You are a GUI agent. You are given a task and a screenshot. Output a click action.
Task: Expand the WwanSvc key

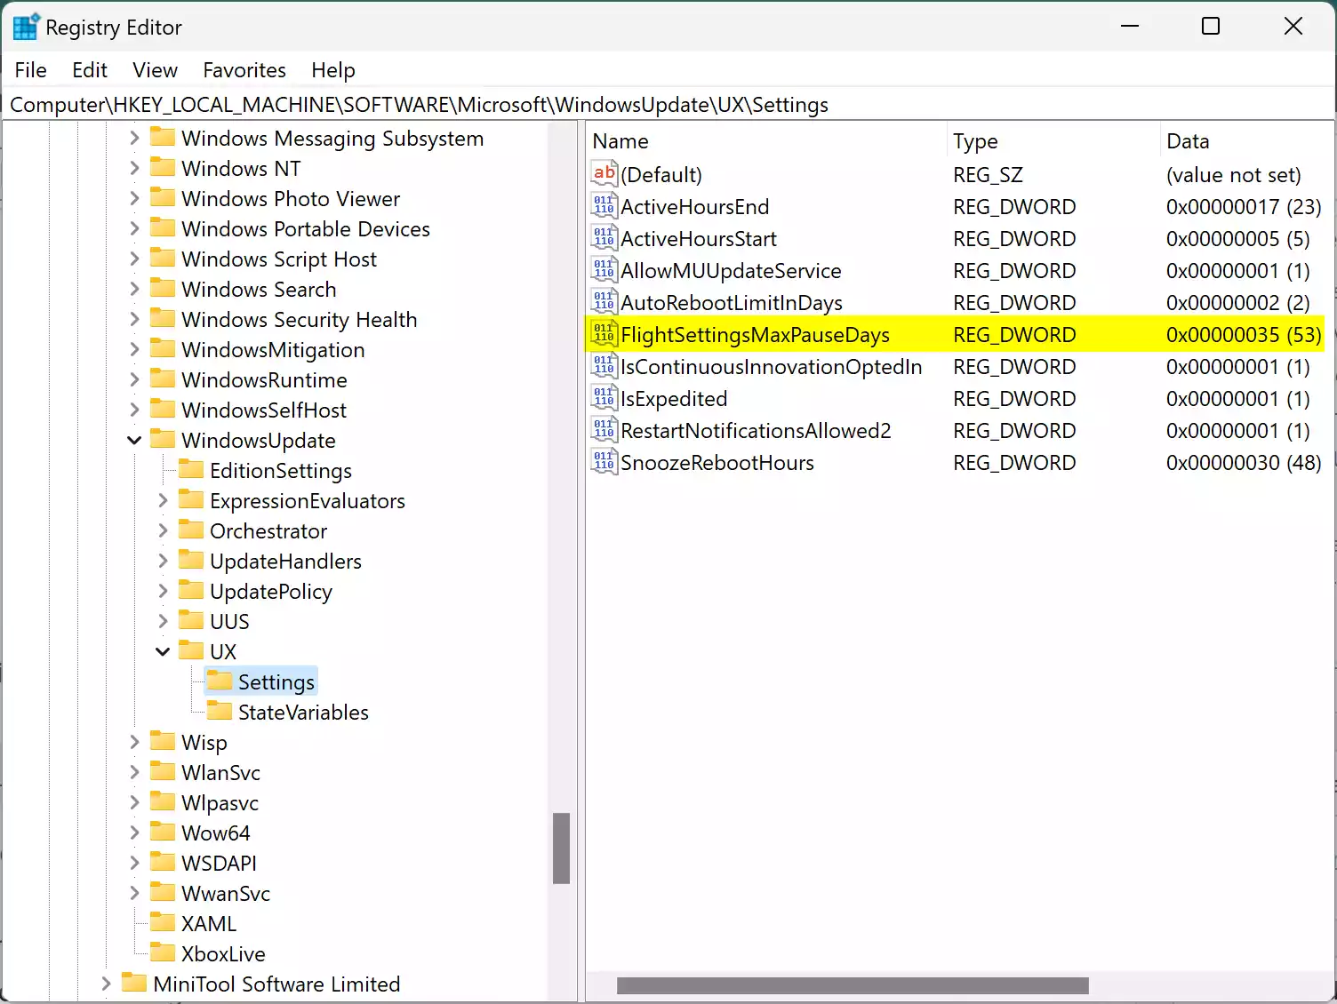click(134, 893)
